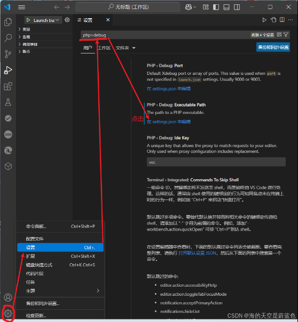Click the php>debug settings search box
This screenshot has height=322, width=298.
pyautogui.click(x=164, y=35)
